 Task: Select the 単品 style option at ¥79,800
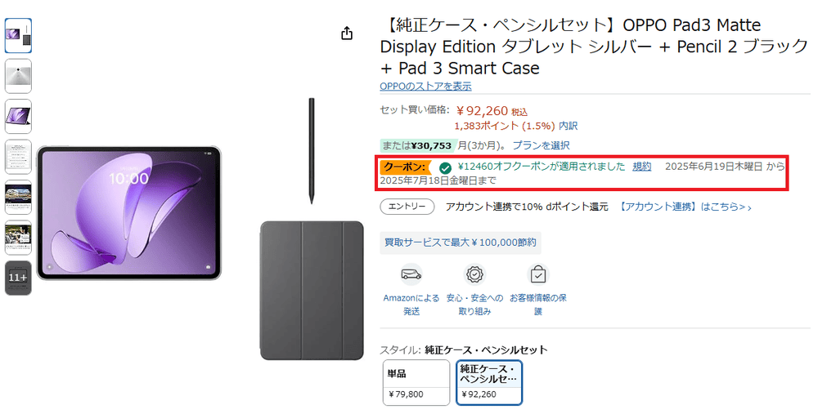pyautogui.click(x=416, y=382)
